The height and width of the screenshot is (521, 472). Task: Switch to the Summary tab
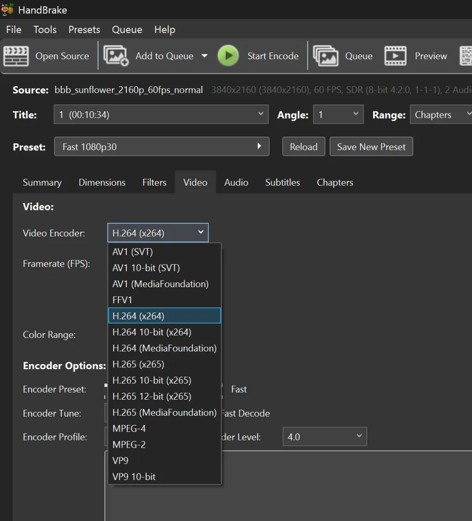coord(42,182)
